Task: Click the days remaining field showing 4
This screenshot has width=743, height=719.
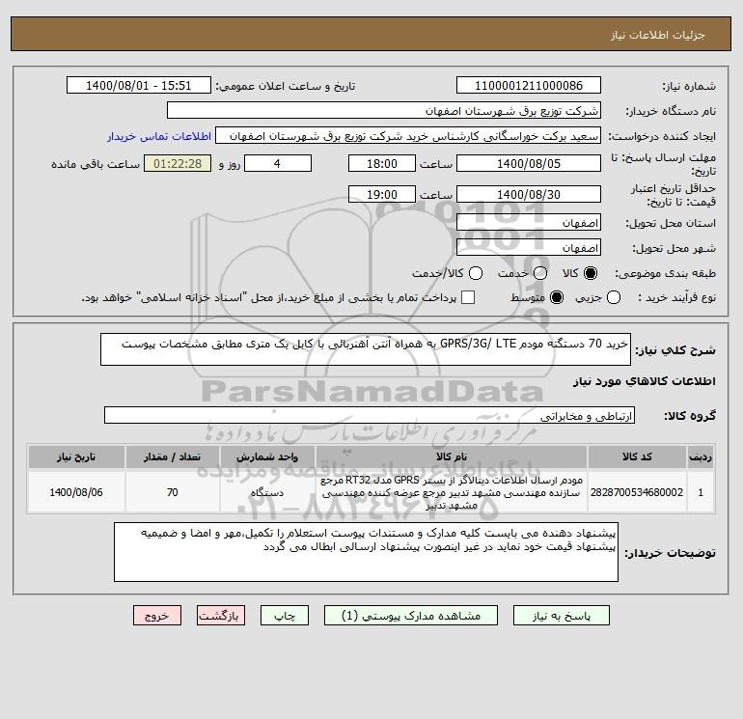Action: coord(278,163)
